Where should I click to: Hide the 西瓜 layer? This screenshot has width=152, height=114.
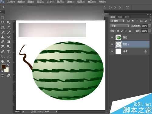(x=112, y=37)
